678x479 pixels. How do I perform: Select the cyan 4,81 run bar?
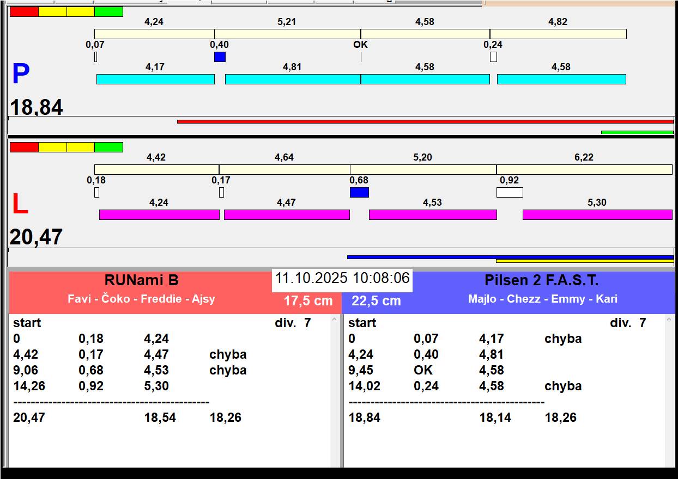293,79
